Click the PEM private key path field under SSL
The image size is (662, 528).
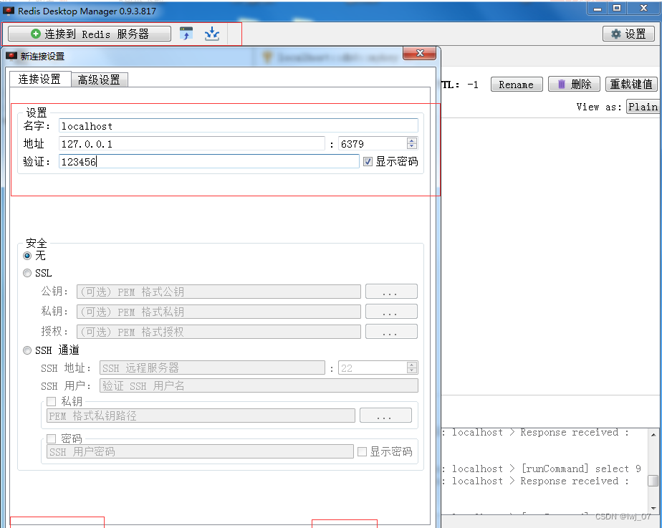219,312
